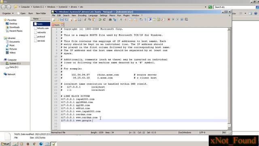259x146 pixels.
Task: Click UTF-8 encoding in status bar
Action: (202, 133)
